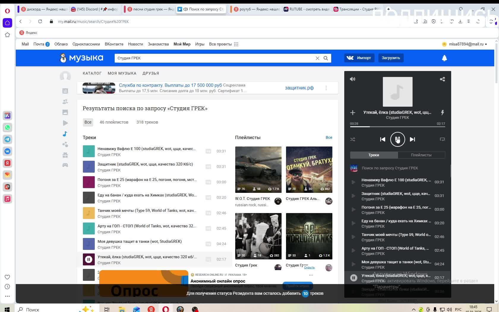This screenshot has height=312, width=499.
Task: Open the ДРУЗЬЯ section
Action: pos(151,73)
